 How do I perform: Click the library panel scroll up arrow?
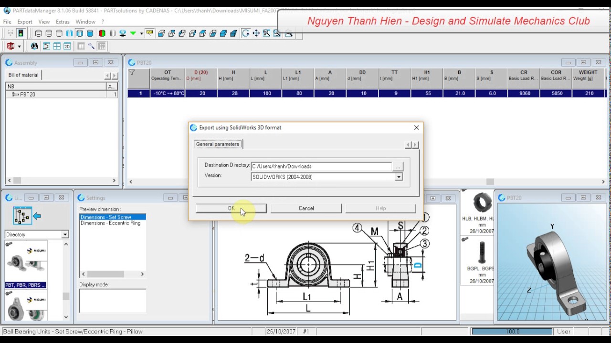pyautogui.click(x=66, y=244)
